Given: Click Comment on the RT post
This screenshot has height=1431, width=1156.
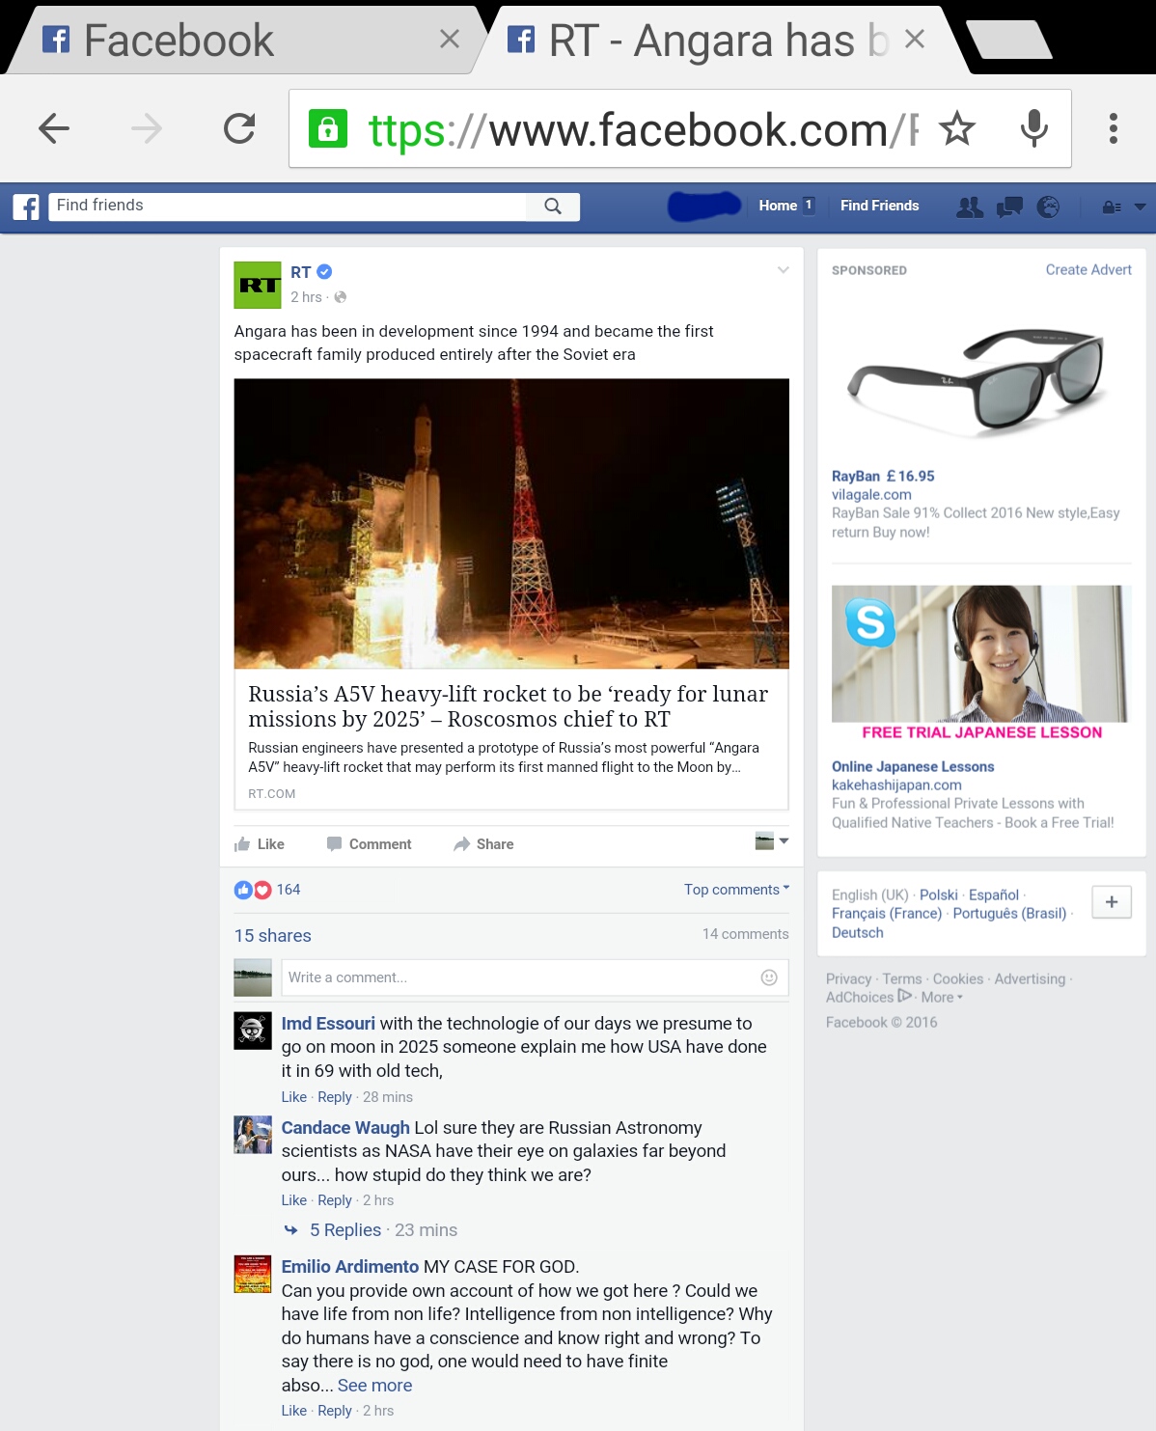Looking at the screenshot, I should 369,844.
